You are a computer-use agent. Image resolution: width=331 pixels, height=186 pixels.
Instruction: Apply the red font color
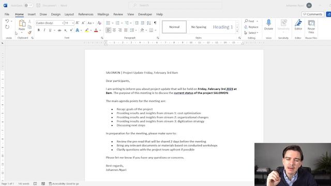point(96,30)
